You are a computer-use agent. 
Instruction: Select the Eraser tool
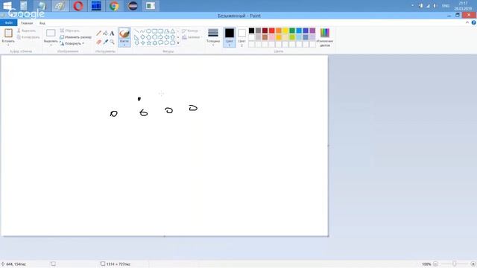99,42
